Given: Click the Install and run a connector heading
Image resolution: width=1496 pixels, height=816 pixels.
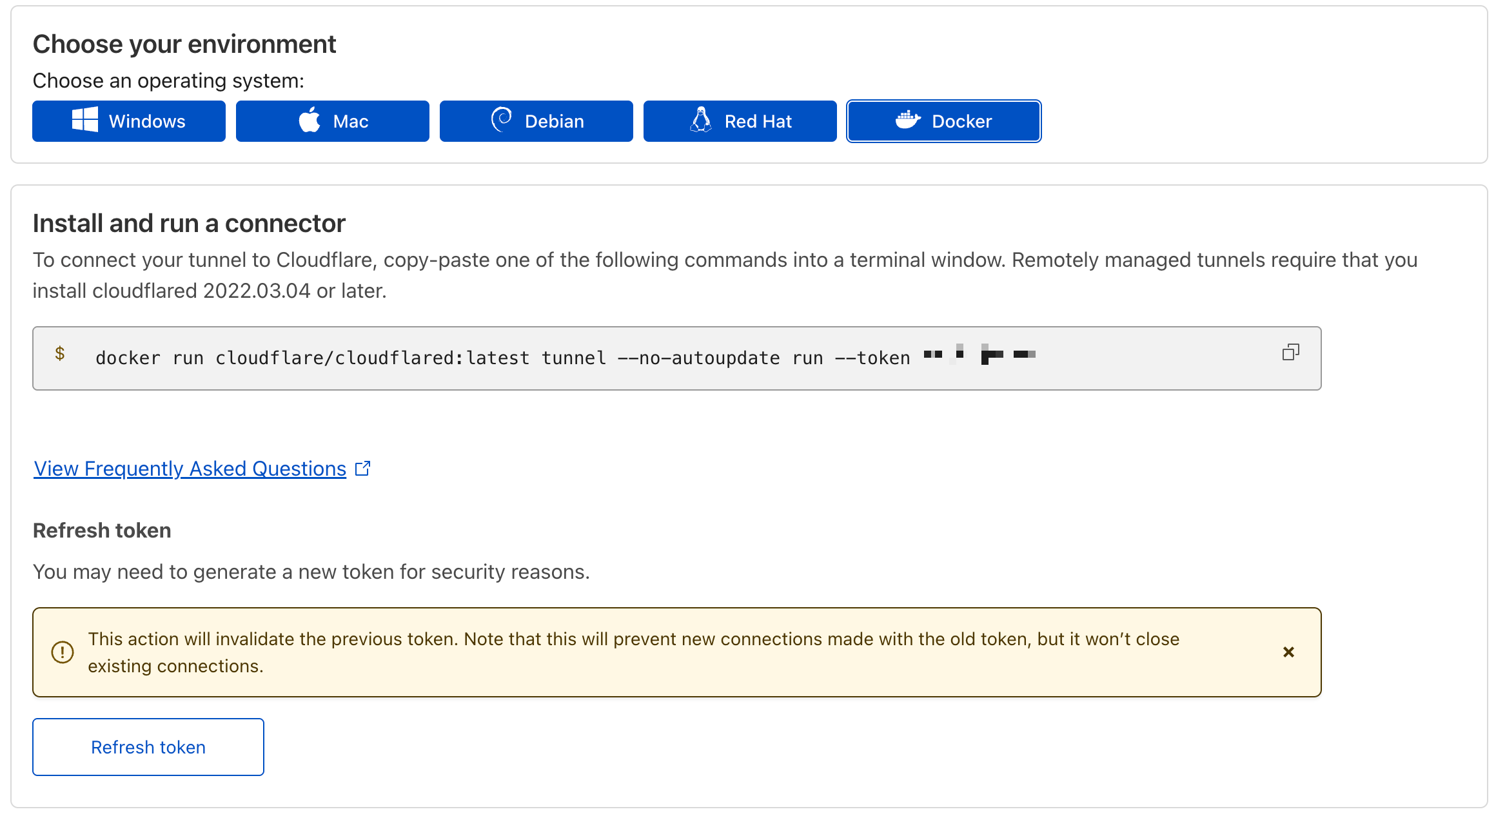Looking at the screenshot, I should [189, 224].
